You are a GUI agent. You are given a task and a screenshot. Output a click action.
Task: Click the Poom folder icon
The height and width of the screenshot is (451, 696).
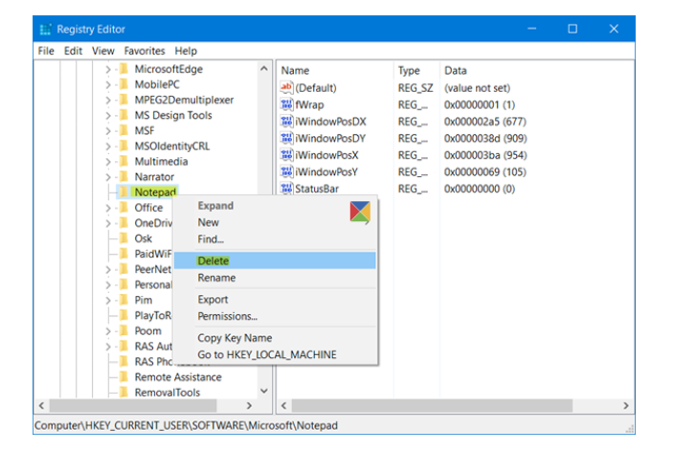coord(124,330)
